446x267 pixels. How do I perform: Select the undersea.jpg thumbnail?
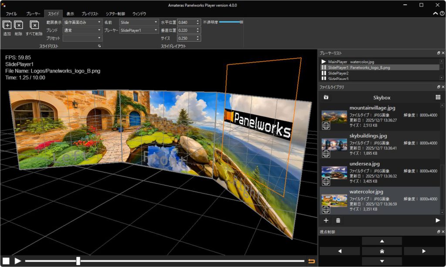334,172
